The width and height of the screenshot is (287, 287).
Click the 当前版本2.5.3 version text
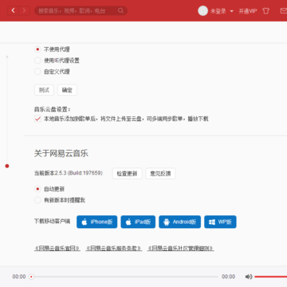pyautogui.click(x=69, y=173)
